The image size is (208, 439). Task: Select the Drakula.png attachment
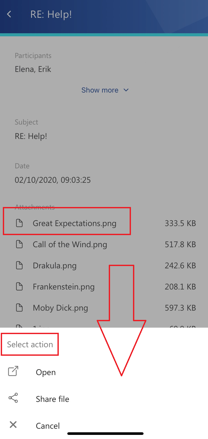pos(104,266)
